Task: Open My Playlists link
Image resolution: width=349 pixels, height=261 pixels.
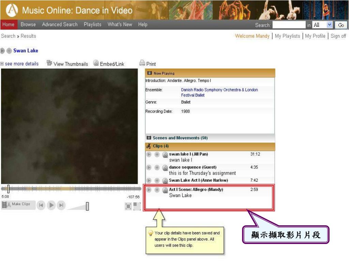Action: 287,36
